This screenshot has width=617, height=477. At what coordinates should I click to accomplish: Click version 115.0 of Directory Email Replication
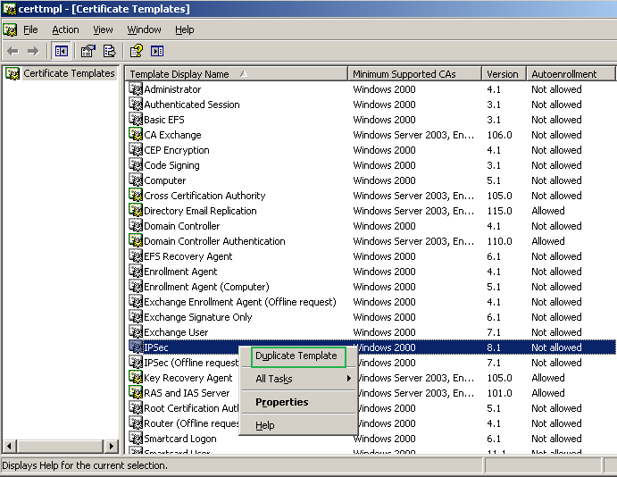coord(499,211)
